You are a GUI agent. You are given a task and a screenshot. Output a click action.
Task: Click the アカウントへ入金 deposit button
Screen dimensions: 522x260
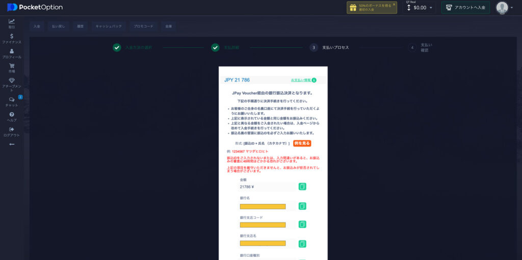click(465, 8)
